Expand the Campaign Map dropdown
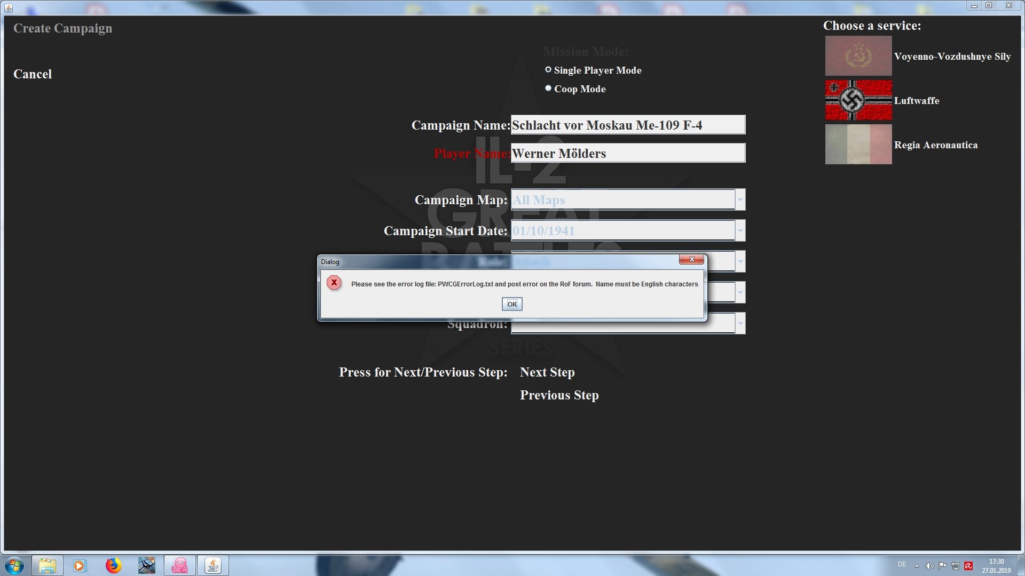Screen dimensions: 1025x576 click(740, 199)
